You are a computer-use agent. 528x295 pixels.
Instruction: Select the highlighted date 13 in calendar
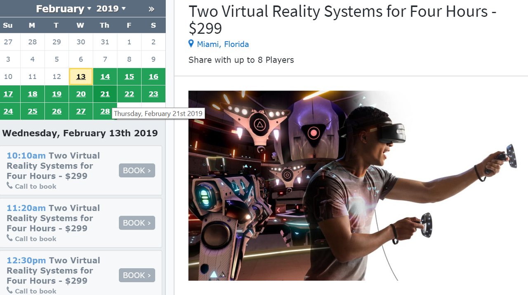click(81, 77)
